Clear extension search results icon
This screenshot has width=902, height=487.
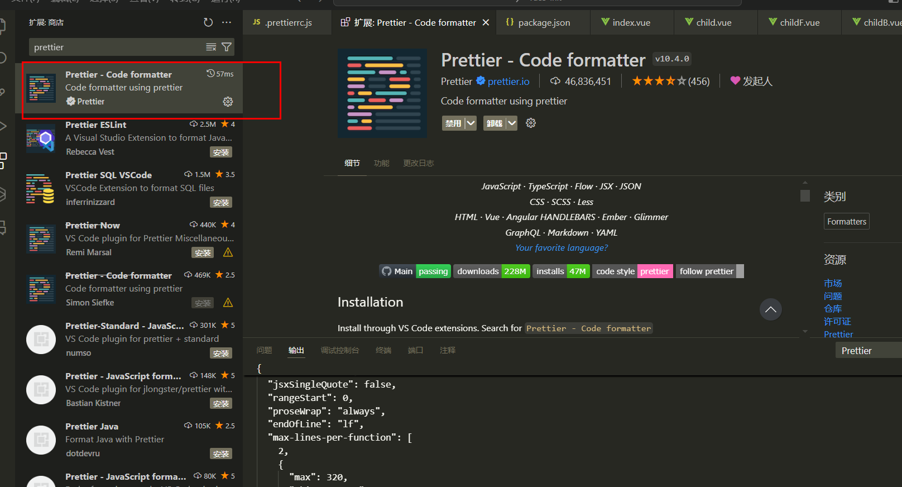click(x=211, y=47)
